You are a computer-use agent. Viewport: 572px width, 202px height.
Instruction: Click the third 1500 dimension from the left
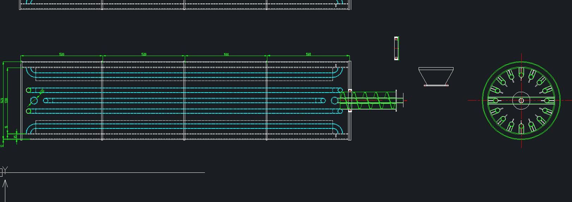coord(226,54)
